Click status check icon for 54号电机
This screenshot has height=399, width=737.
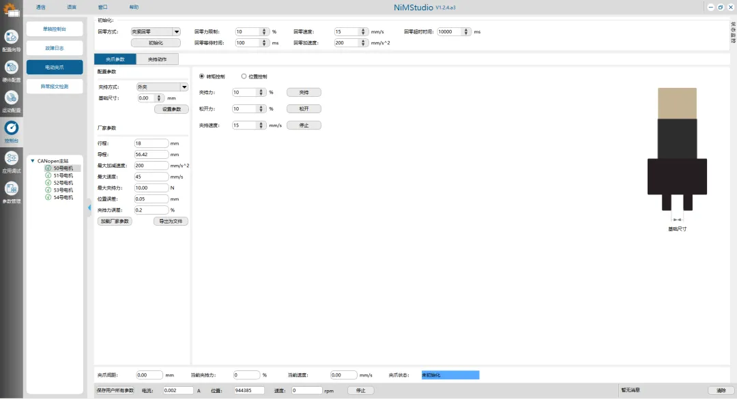[x=48, y=197]
